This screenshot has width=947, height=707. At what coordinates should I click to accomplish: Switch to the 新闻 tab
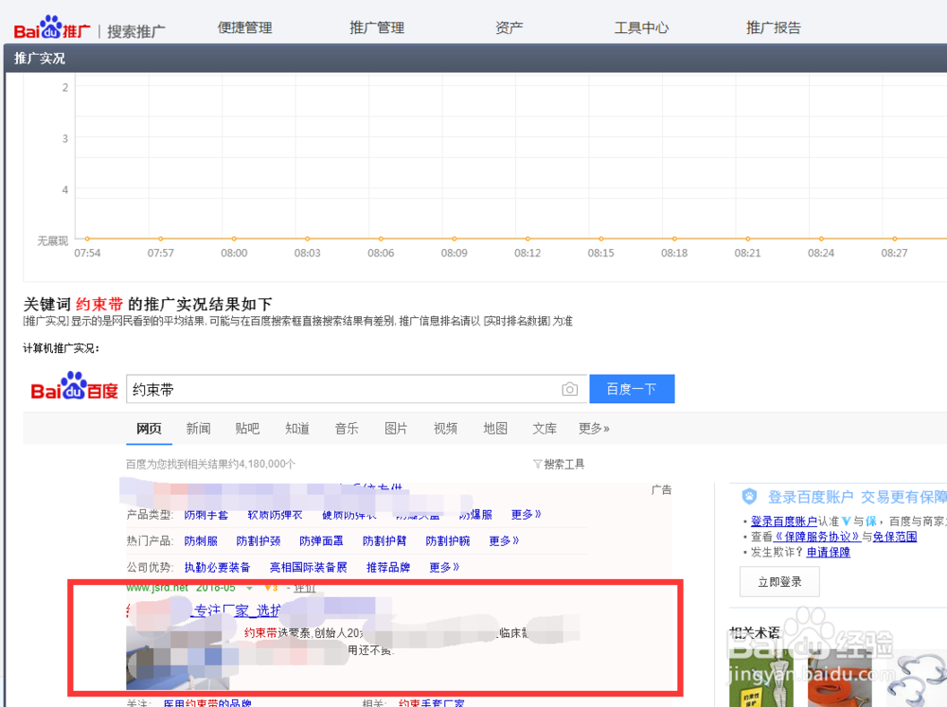[x=198, y=429]
